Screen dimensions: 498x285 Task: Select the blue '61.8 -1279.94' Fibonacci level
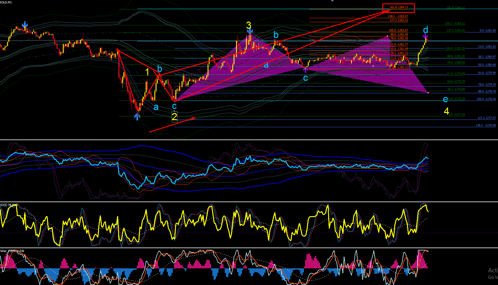487,73
